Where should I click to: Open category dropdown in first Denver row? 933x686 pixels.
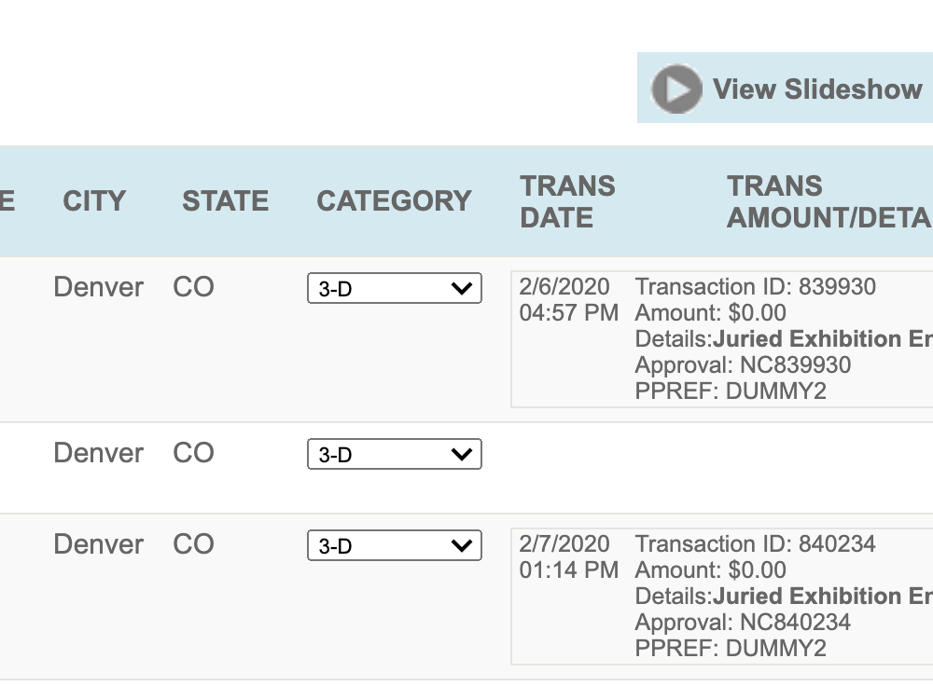(395, 288)
